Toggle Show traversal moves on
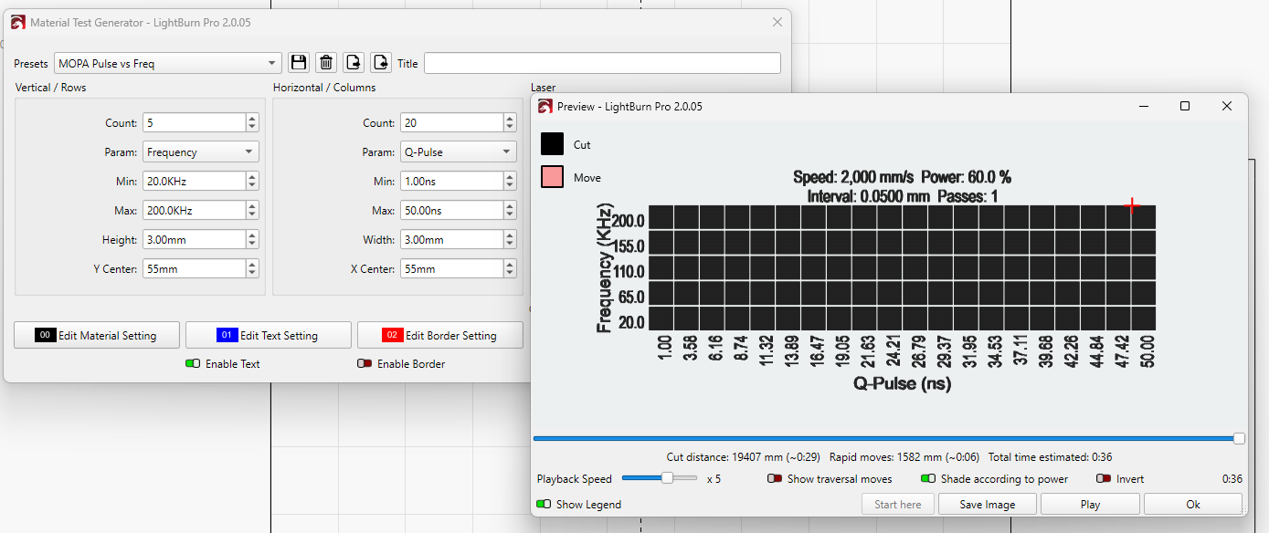 click(x=775, y=478)
